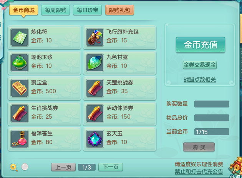Switch to the 每周限购 tab
The width and height of the screenshot is (242, 178).
point(56,10)
